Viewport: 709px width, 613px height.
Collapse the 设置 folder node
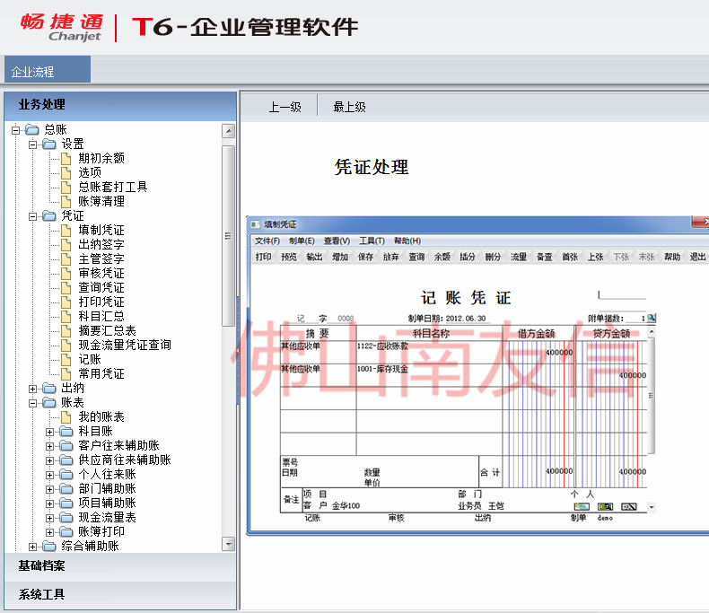pyautogui.click(x=32, y=144)
